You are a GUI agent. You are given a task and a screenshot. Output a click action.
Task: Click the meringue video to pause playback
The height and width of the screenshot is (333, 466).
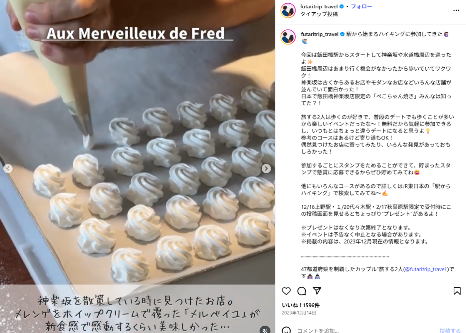point(137,166)
